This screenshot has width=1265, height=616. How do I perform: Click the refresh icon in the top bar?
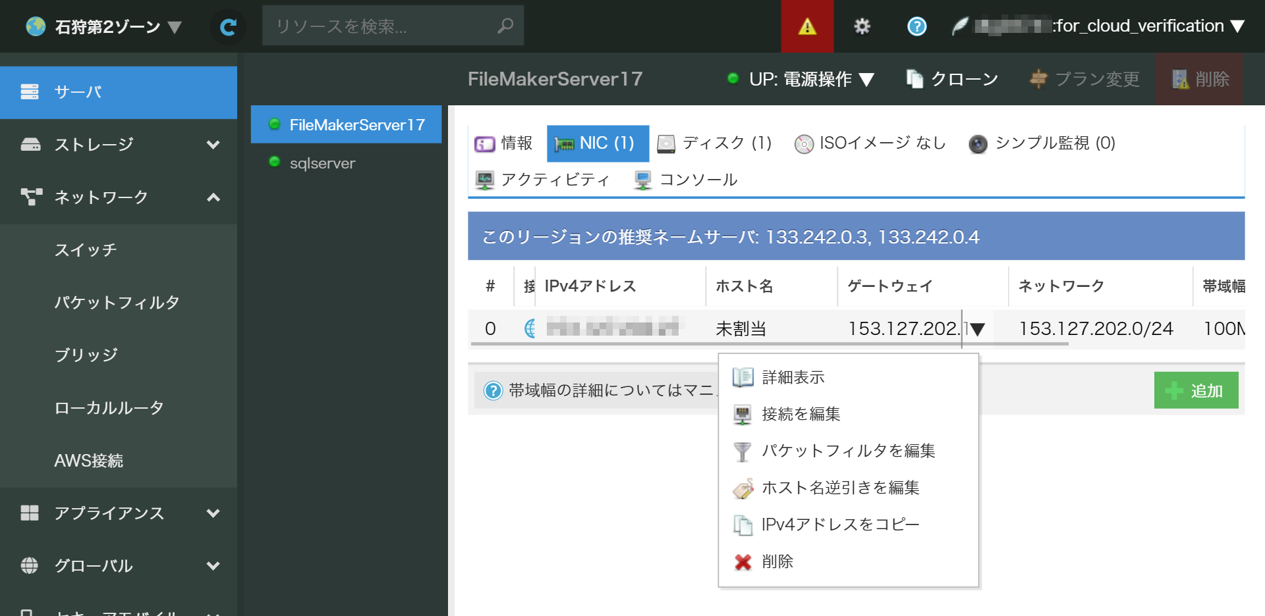pos(228,26)
